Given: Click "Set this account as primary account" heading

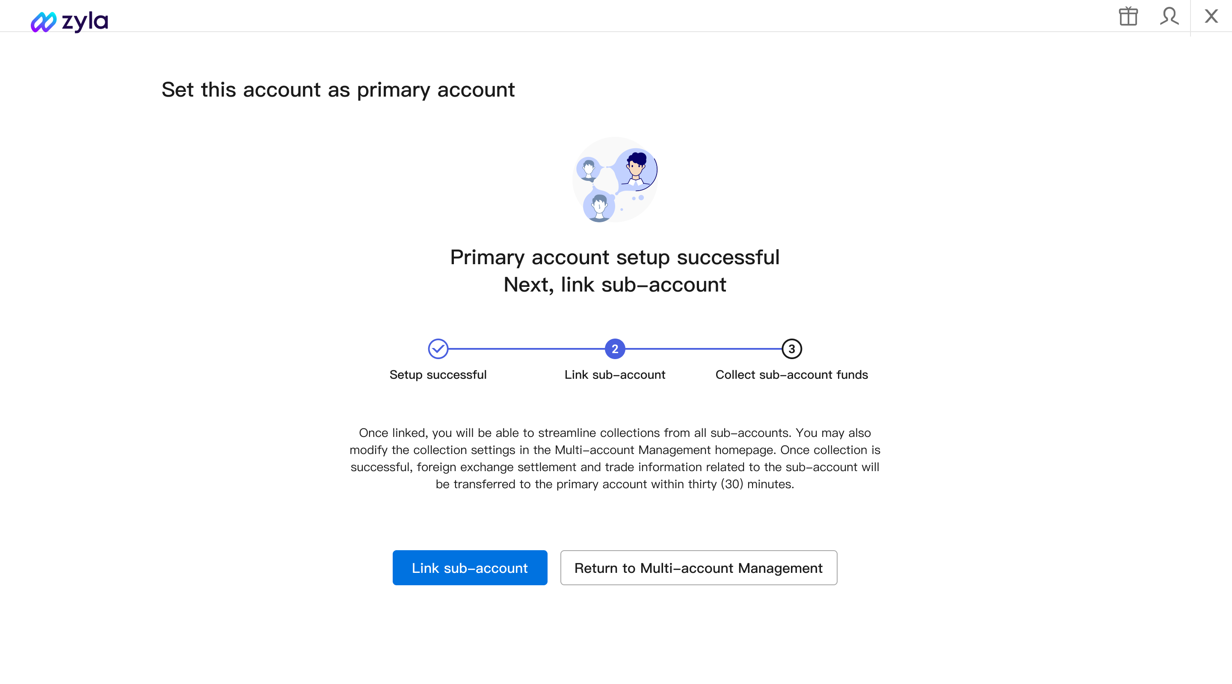Looking at the screenshot, I should click(338, 90).
